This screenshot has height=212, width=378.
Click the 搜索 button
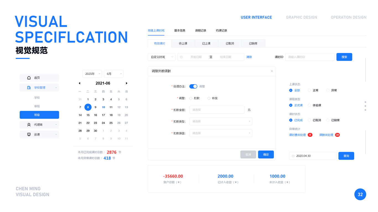[344, 57]
